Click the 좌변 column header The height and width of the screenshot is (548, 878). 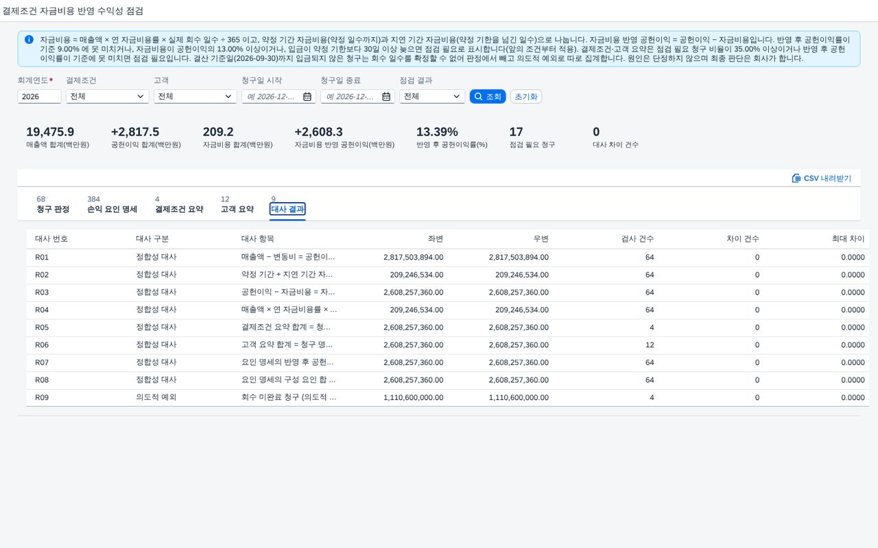(435, 238)
